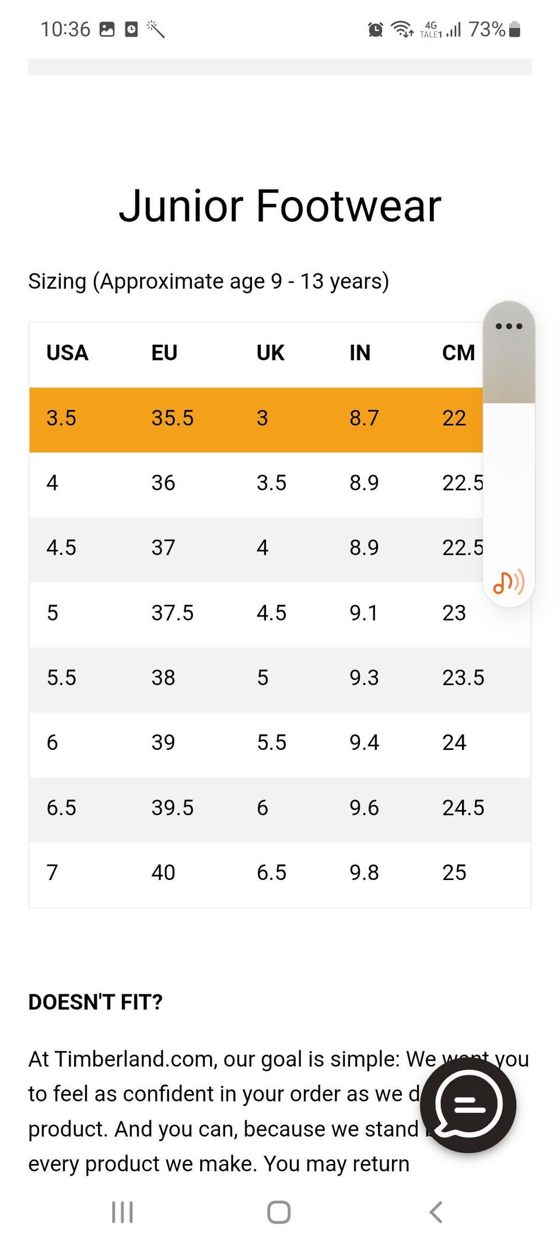Screen dimensions: 560x1248
Task: Tap the Android back navigation arrow
Action: tap(436, 1212)
